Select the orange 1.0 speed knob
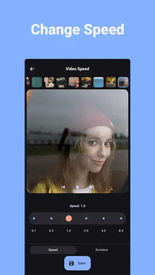 point(69,219)
